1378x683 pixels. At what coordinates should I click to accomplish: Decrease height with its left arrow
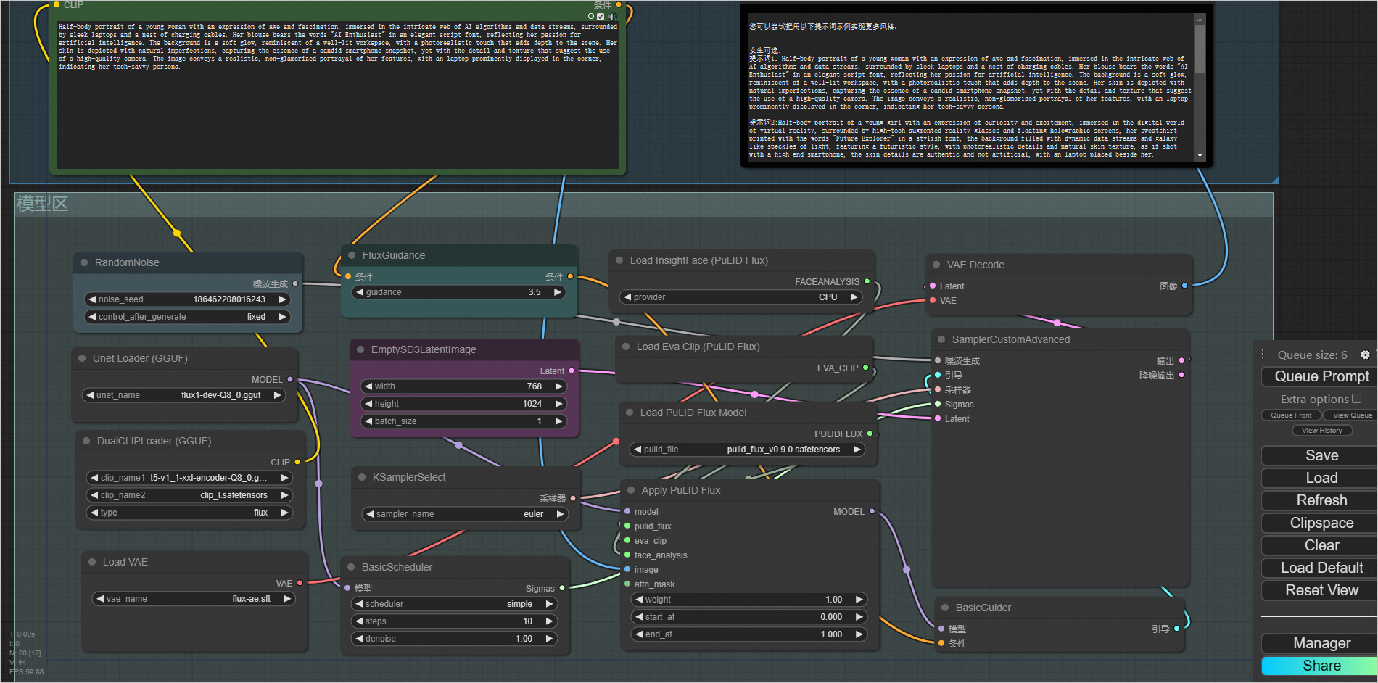(x=368, y=404)
